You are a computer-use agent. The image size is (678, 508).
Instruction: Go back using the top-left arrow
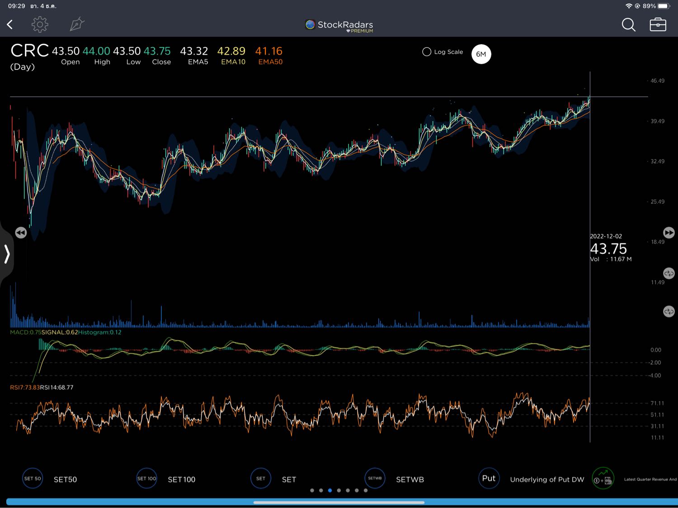pos(10,24)
